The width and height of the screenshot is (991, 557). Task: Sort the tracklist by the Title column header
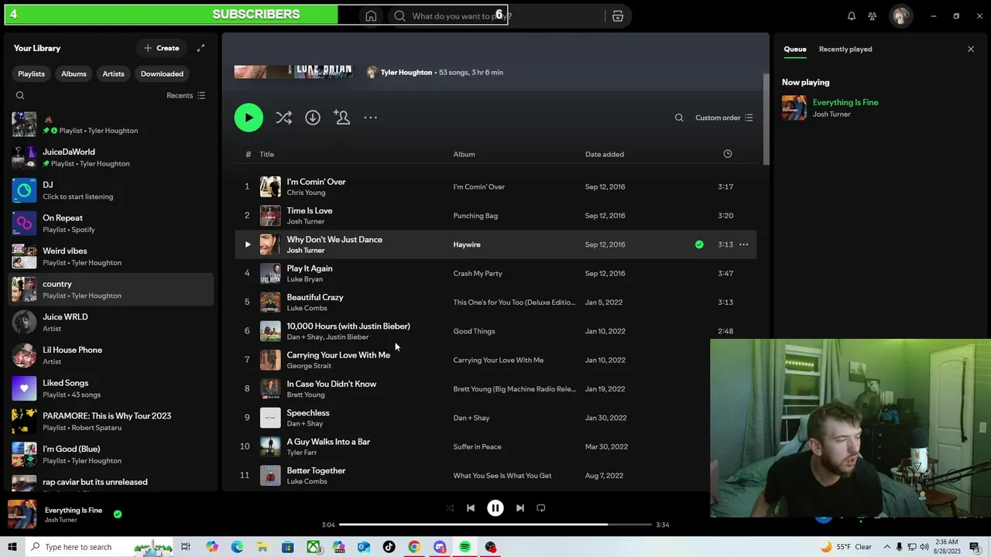(x=267, y=154)
